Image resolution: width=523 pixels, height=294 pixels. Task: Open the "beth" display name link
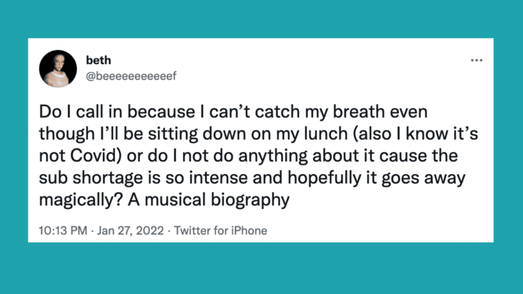pos(99,61)
